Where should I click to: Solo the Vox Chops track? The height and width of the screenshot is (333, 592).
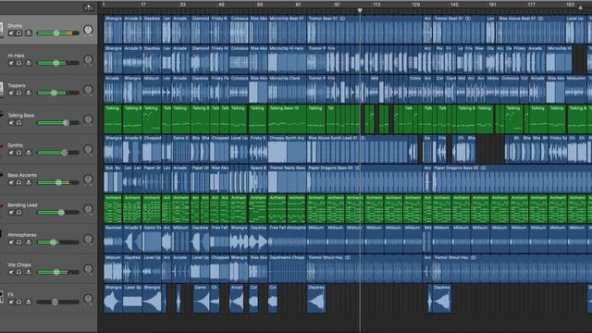click(x=18, y=272)
